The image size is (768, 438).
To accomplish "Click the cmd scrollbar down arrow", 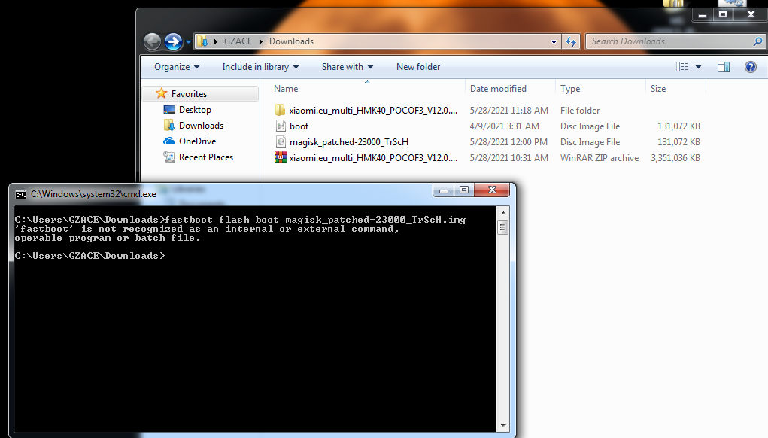I will [x=502, y=426].
